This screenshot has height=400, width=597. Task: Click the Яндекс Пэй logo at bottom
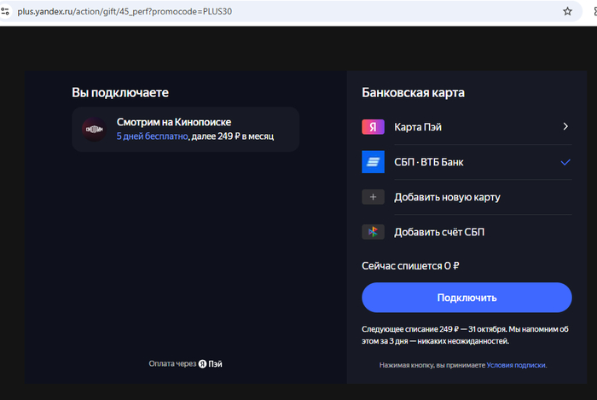pyautogui.click(x=210, y=364)
